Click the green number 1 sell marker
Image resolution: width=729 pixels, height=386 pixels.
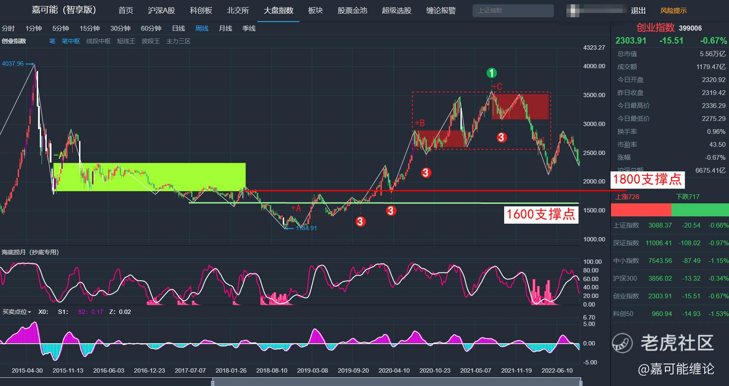tap(491, 73)
